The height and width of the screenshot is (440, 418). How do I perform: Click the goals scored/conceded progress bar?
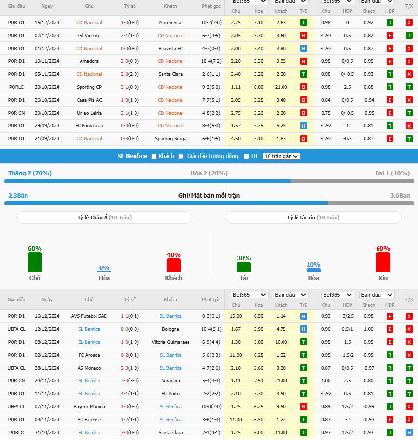209,203
